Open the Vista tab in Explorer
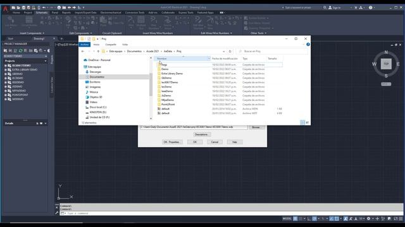This screenshot has height=227, width=405. click(125, 45)
